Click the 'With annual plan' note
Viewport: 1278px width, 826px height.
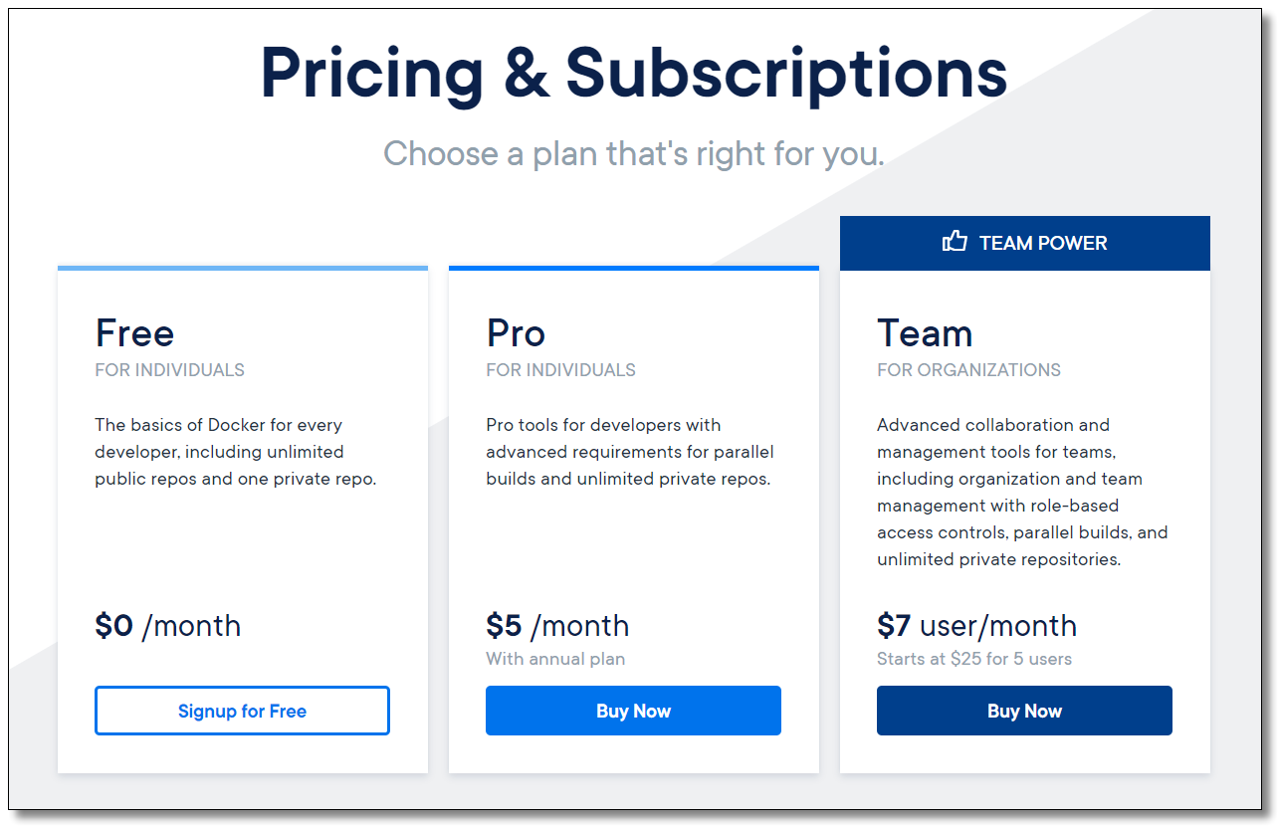click(x=555, y=659)
